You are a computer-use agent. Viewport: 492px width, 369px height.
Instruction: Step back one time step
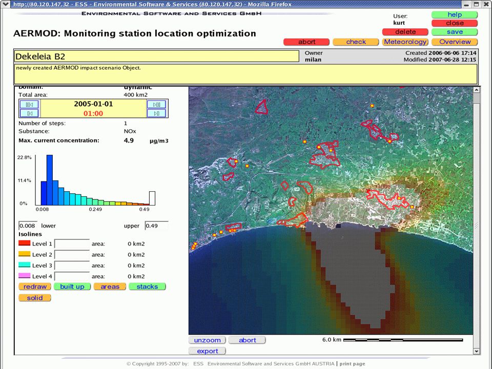pos(29,113)
